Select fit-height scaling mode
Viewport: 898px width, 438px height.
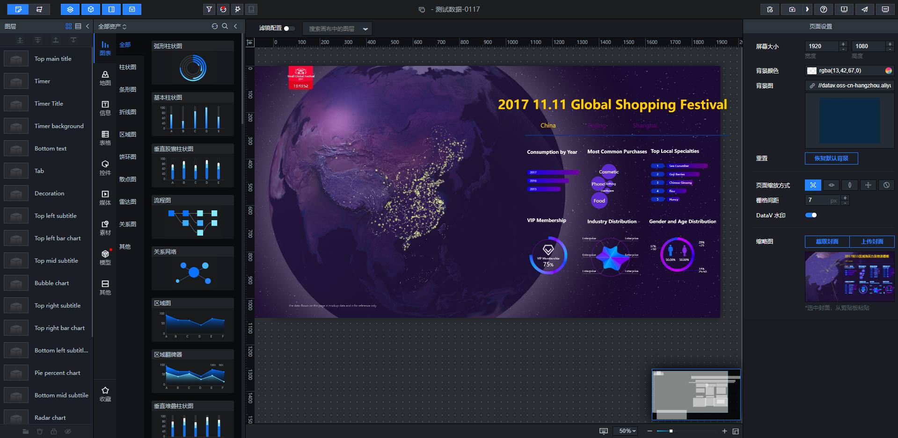click(850, 185)
